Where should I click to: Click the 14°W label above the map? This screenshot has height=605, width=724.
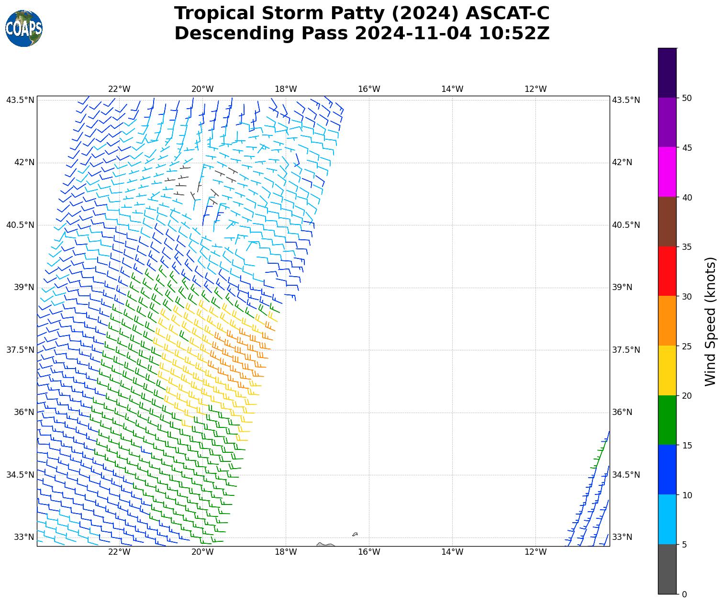pyautogui.click(x=452, y=89)
